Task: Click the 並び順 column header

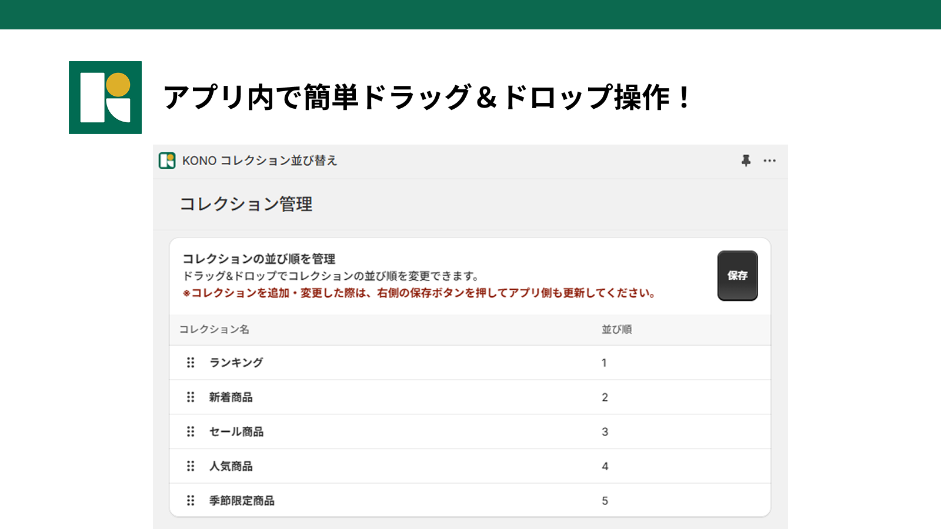Action: [x=616, y=329]
